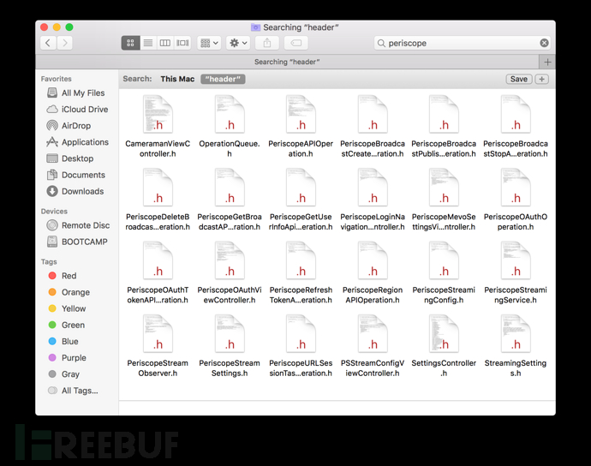Switch to icon view
Image resolution: width=591 pixels, height=466 pixels.
[x=130, y=43]
